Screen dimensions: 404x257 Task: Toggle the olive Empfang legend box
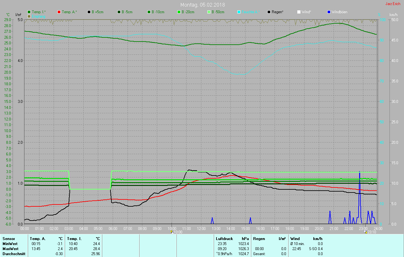pos(29,16)
